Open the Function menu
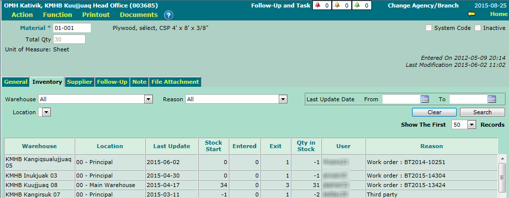509x198 pixels. (58, 15)
